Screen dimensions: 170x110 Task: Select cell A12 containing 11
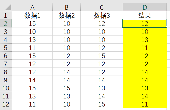[x=32, y=104]
